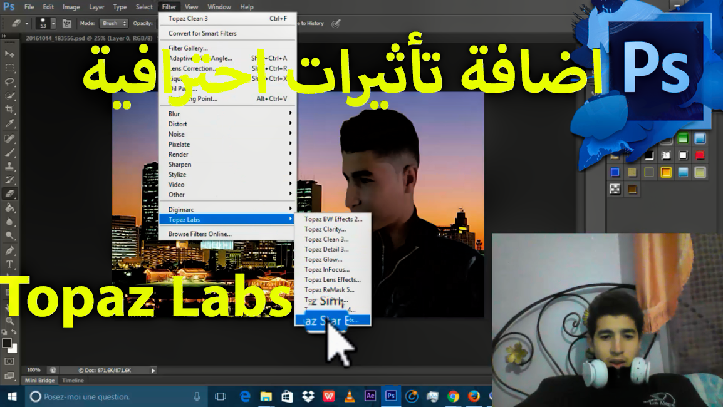This screenshot has height=407, width=723.
Task: Expand the Pixelate submenu
Action: [x=227, y=144]
